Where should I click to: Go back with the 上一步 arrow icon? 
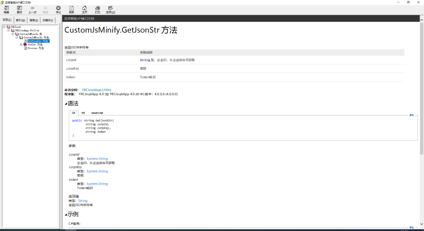tap(32, 8)
